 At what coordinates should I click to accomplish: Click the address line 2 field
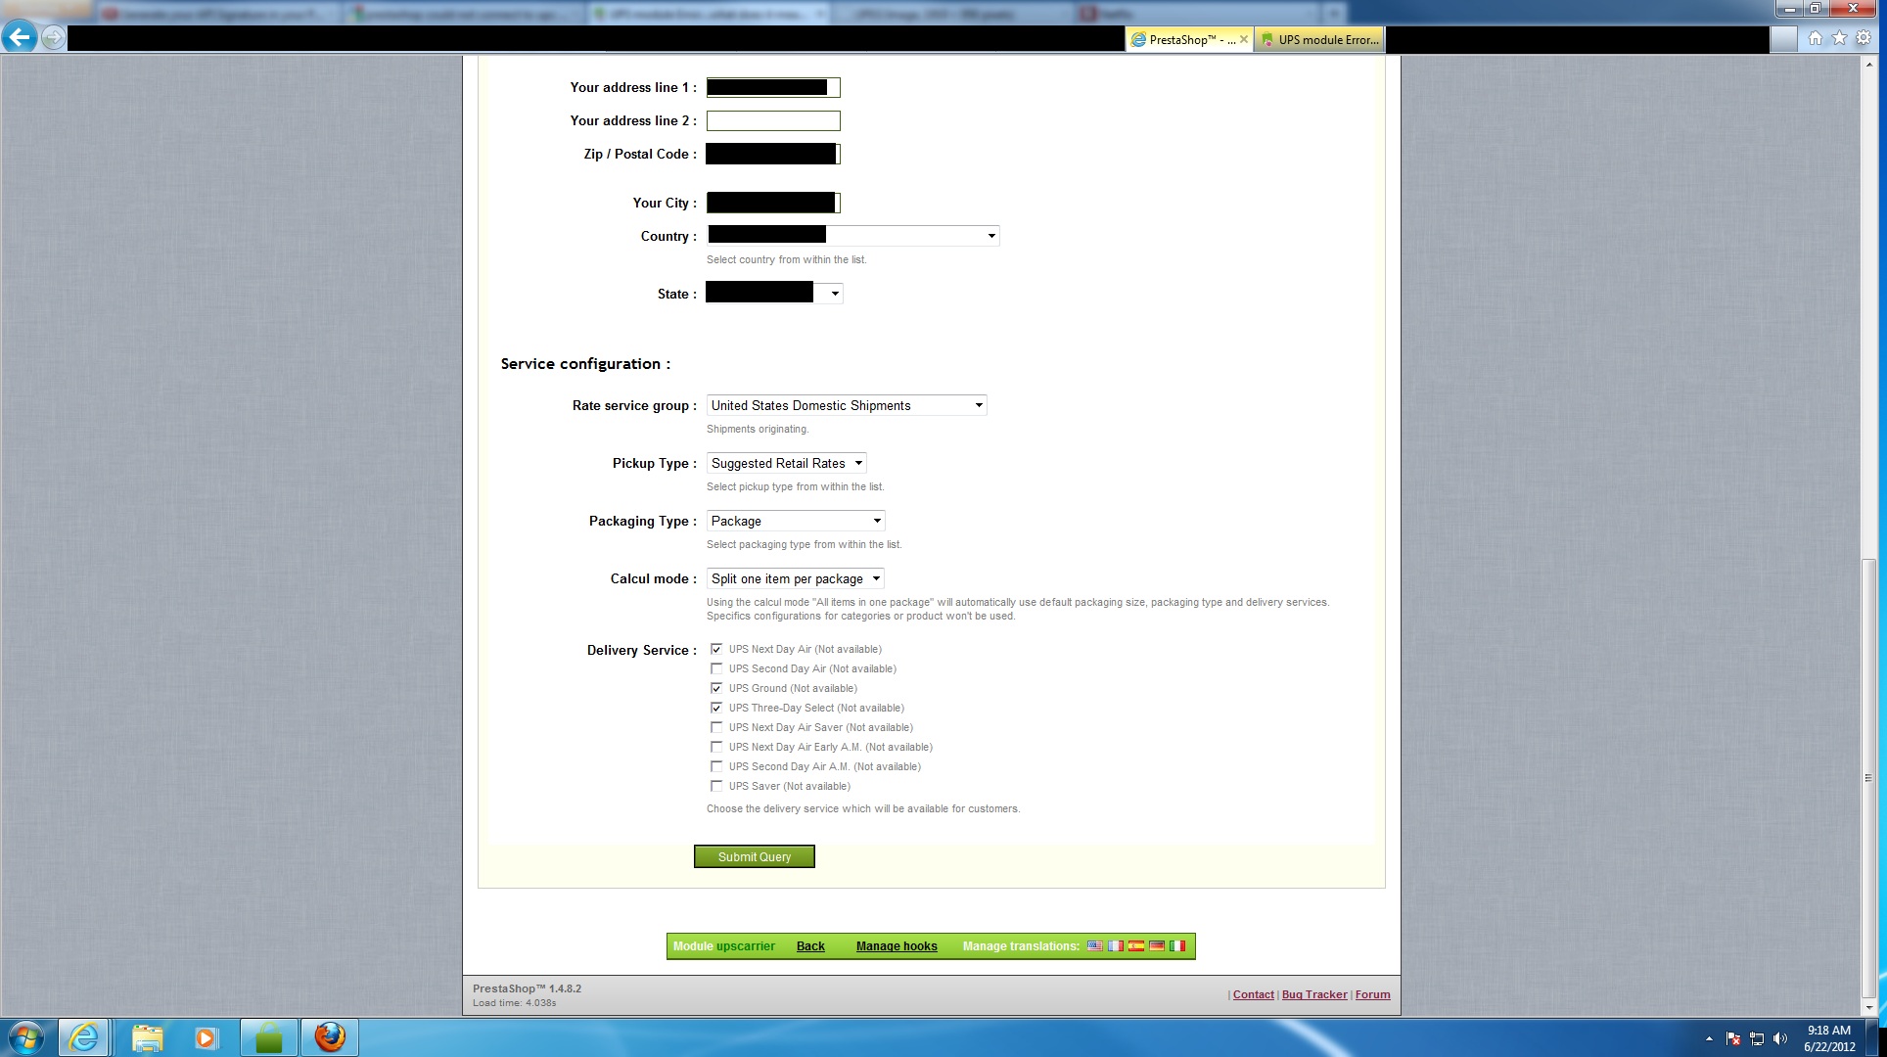pos(772,120)
